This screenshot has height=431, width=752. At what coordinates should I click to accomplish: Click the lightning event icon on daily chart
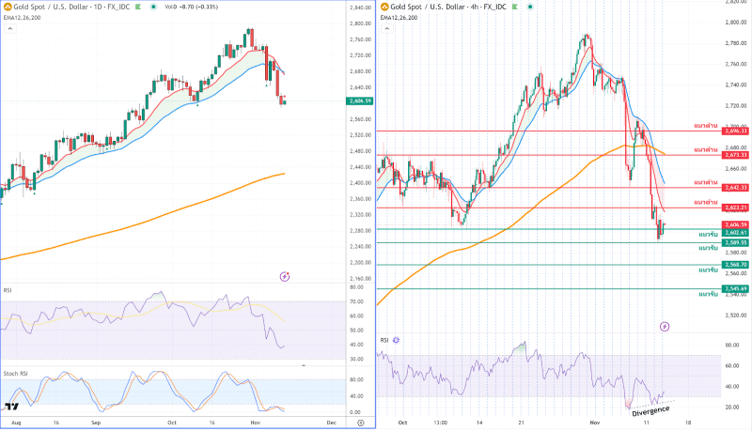(x=285, y=276)
